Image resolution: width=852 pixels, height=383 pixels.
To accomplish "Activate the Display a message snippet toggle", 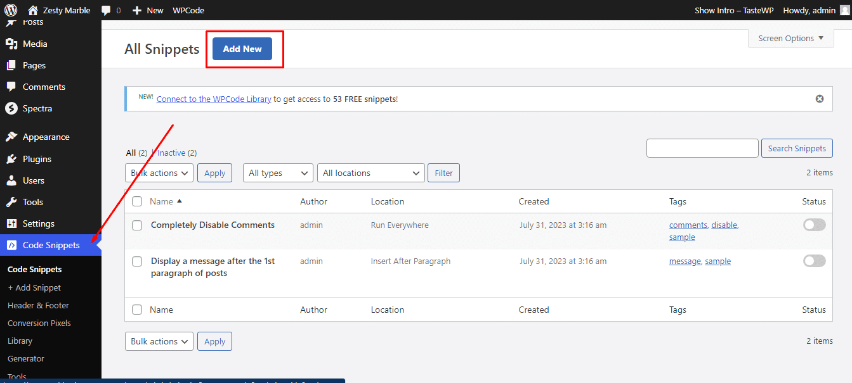I will click(x=815, y=261).
